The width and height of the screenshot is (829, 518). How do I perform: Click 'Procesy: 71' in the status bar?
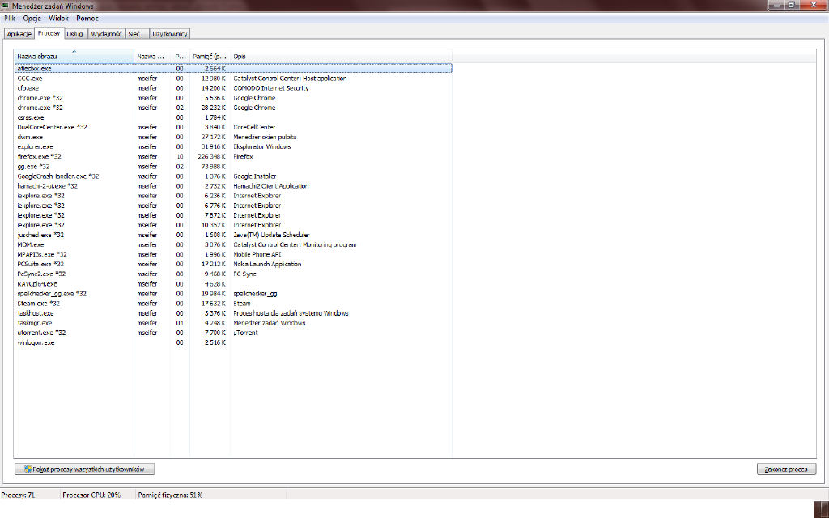pyautogui.click(x=18, y=495)
